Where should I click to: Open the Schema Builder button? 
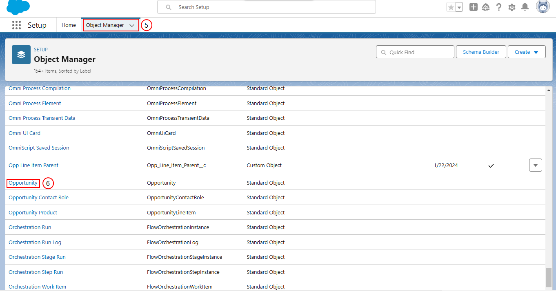coord(481,52)
